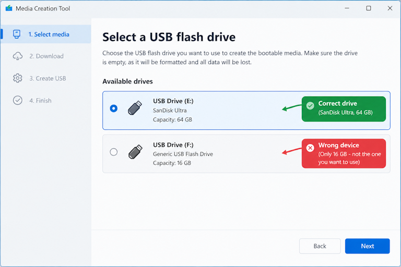Click the USB Drive (E:) title text
This screenshot has width=401, height=267.
tap(173, 101)
